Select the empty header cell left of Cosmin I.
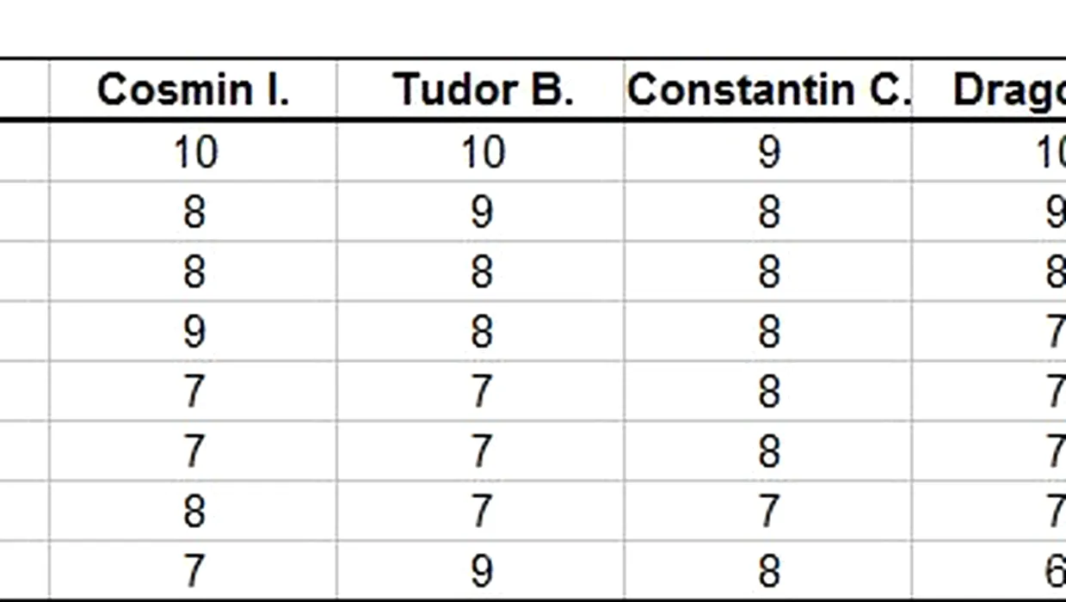The width and height of the screenshot is (1066, 602). coord(24,89)
